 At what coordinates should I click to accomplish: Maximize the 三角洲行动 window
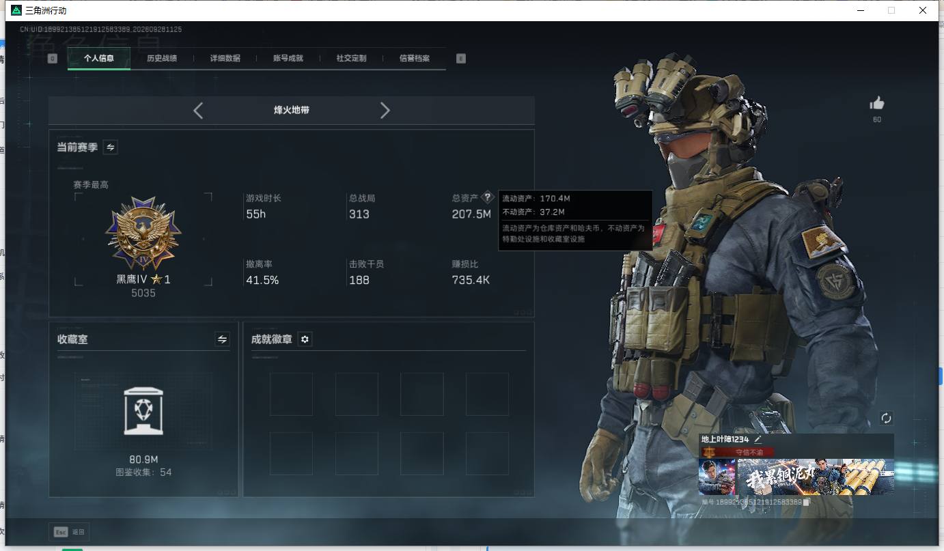click(891, 10)
